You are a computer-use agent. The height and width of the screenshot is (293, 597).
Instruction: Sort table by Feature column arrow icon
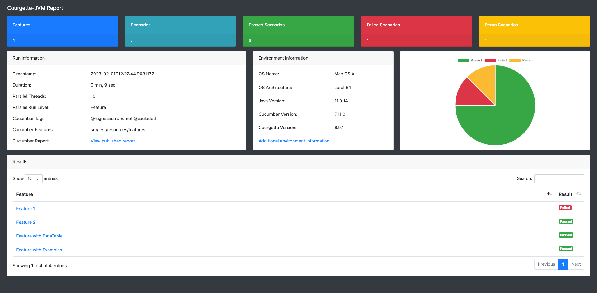549,194
